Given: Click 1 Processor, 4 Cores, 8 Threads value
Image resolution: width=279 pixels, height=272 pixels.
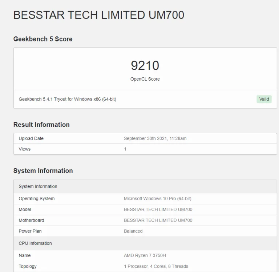Looking at the screenshot, I should pos(156,266).
